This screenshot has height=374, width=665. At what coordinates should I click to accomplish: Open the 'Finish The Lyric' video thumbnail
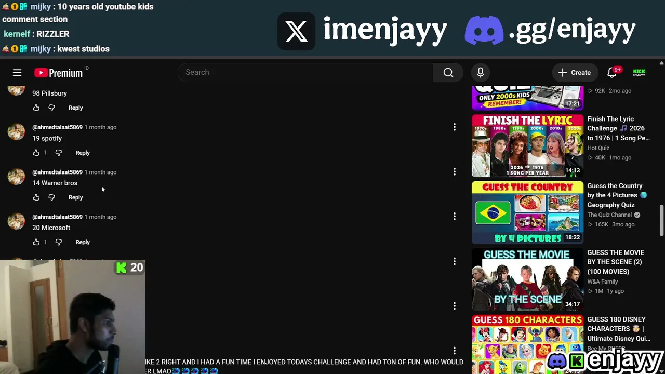point(527,146)
